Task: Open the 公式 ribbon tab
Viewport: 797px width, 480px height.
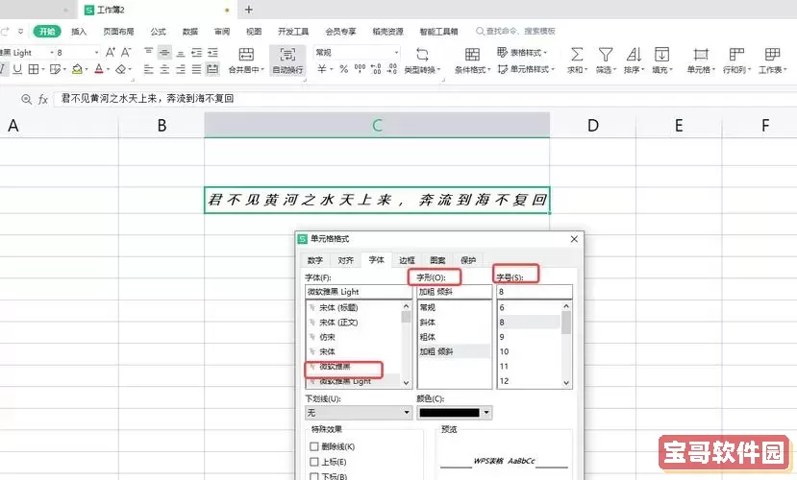Action: point(158,32)
